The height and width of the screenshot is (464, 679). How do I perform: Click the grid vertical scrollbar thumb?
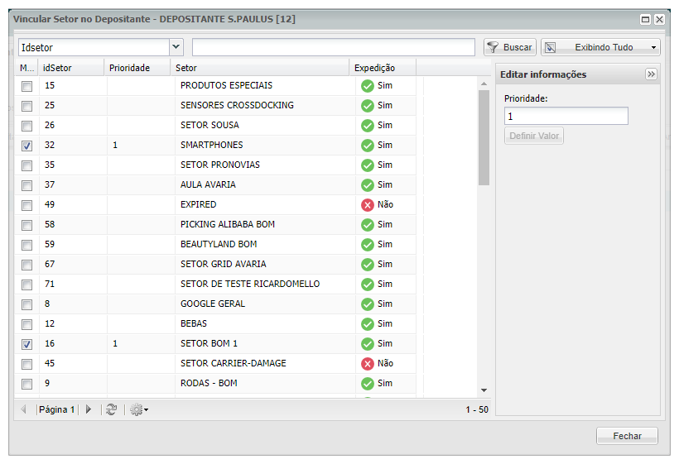point(484,137)
